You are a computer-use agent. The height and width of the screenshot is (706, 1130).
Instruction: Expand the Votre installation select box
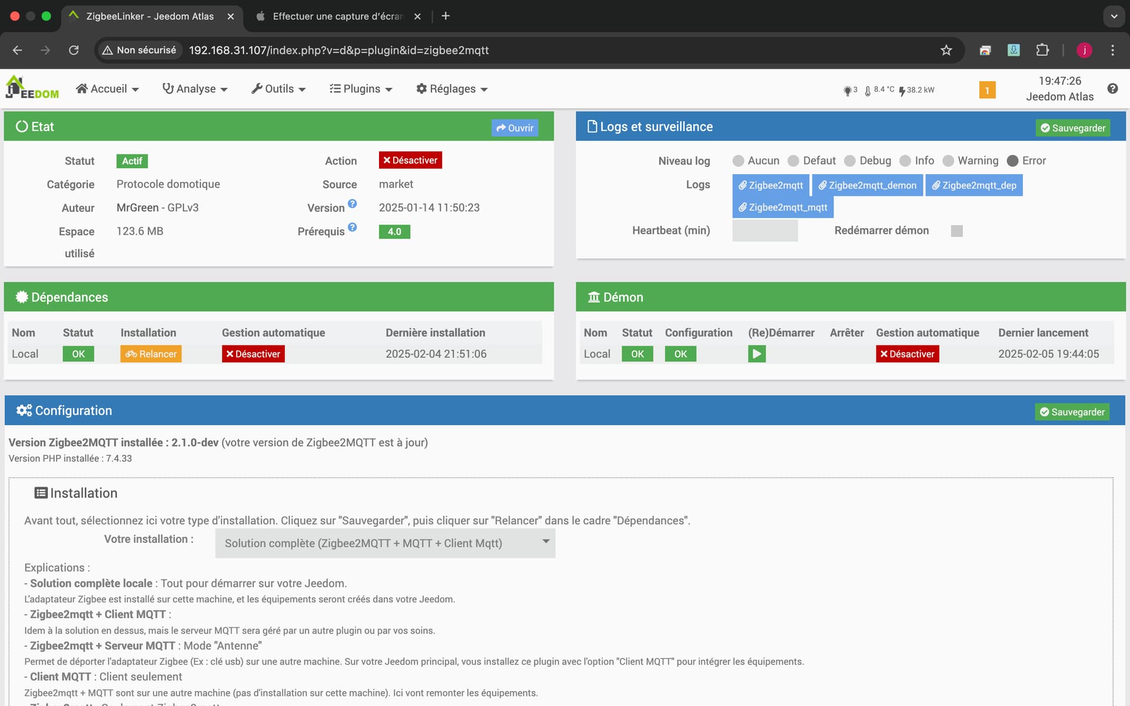tap(385, 543)
